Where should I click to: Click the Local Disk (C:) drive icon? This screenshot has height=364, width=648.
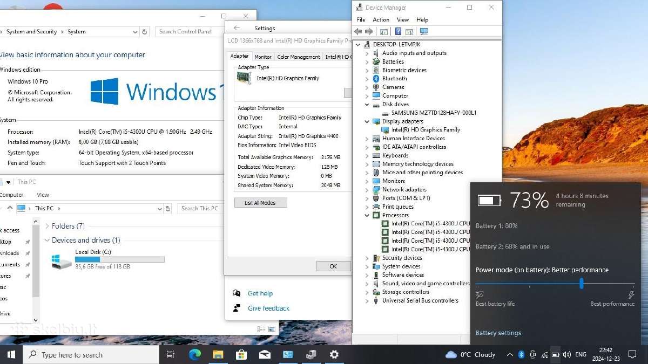tap(61, 262)
